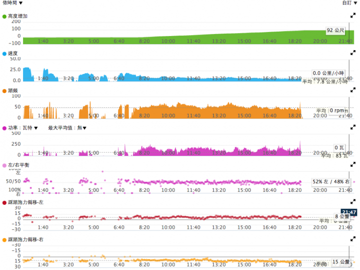Click the 平均：7.8 公里/小時 average label

(324, 82)
